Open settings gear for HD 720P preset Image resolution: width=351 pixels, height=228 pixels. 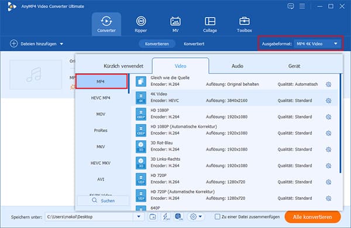(x=328, y=182)
